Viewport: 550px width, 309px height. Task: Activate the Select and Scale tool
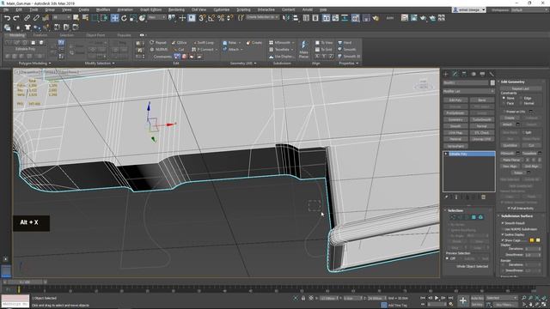pos(133,18)
